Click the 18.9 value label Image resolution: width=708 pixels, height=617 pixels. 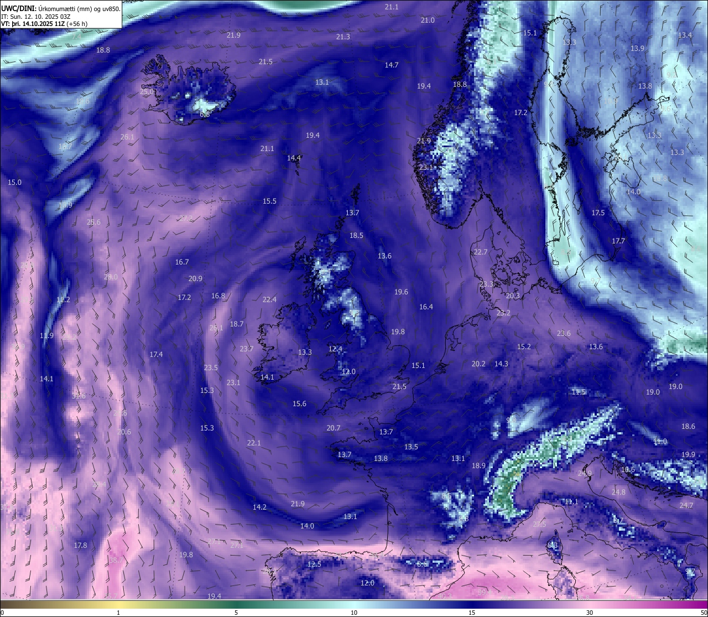pyautogui.click(x=478, y=465)
